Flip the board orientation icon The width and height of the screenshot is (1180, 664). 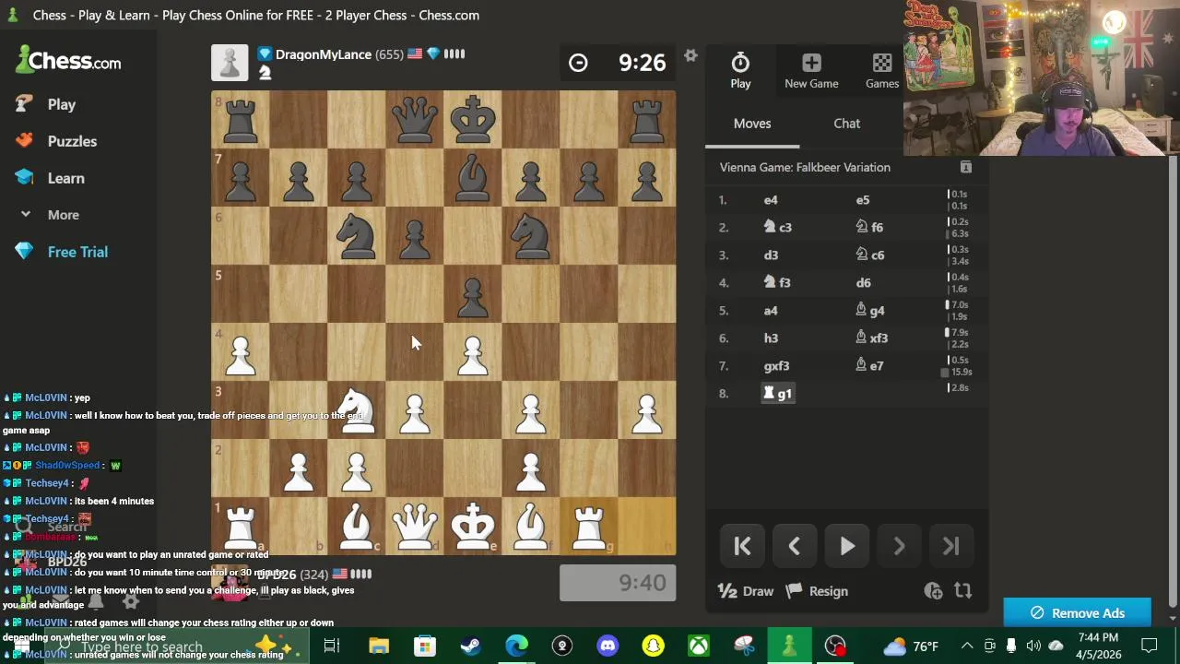(x=962, y=590)
